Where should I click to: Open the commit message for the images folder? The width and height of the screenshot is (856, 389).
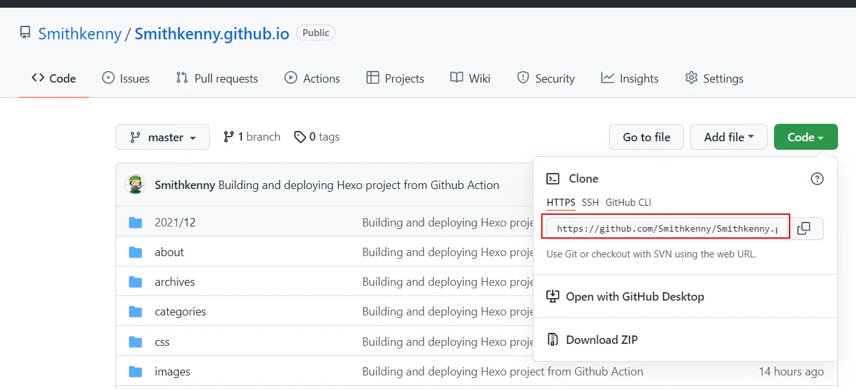tap(503, 371)
